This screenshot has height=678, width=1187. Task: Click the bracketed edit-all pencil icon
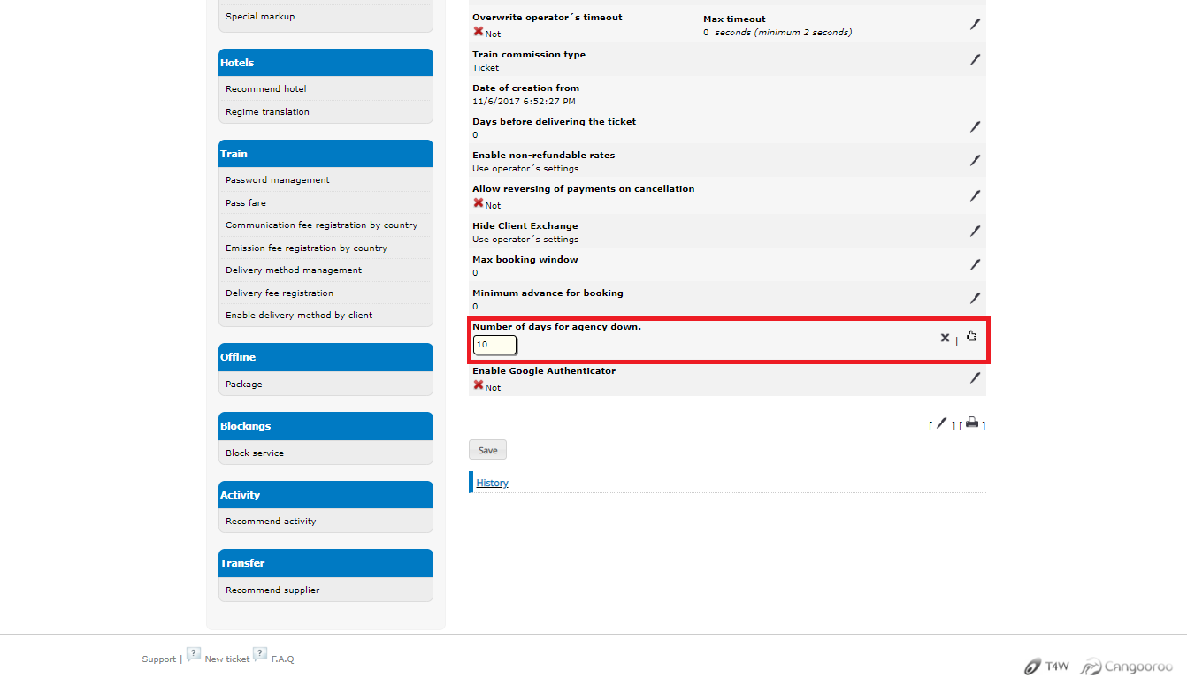941,424
